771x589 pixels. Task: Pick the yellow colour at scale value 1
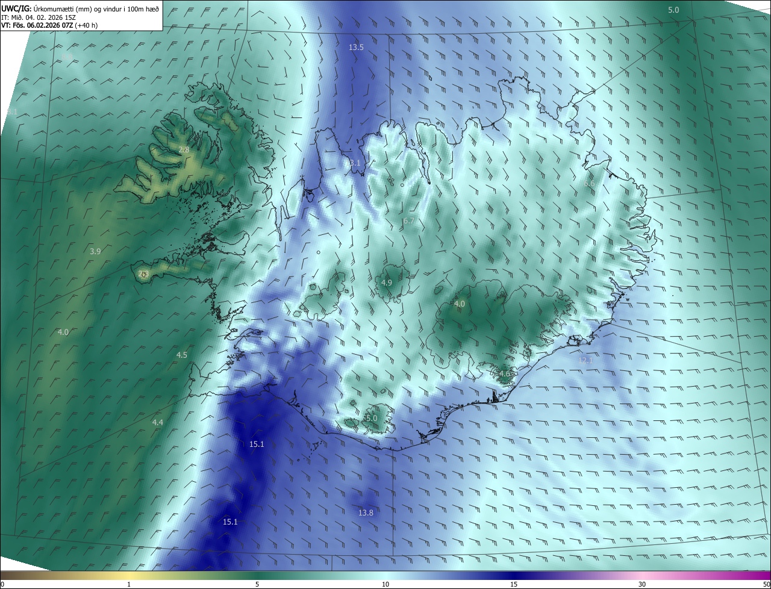[x=129, y=575]
